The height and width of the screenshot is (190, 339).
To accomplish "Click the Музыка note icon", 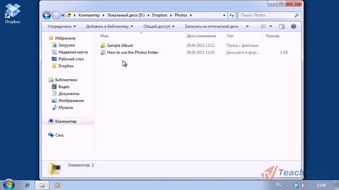I will point(54,107).
